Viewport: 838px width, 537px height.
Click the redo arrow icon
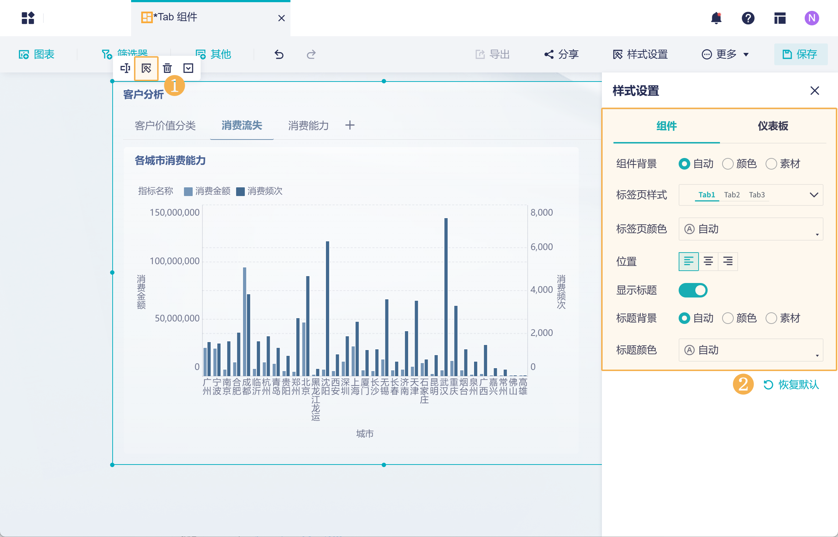[311, 54]
